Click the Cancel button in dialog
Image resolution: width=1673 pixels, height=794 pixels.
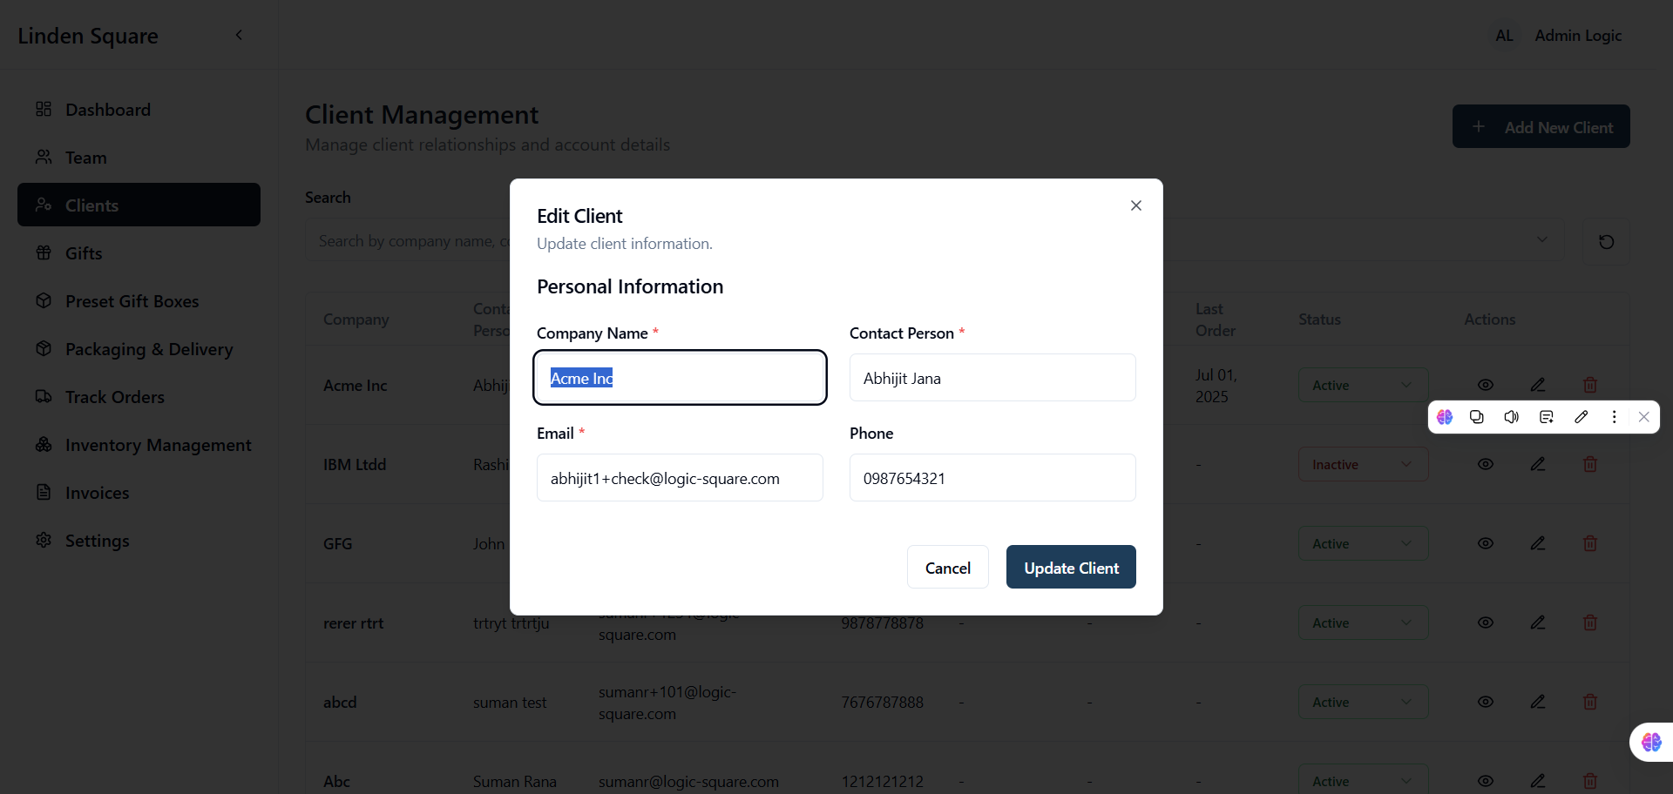[947, 567]
